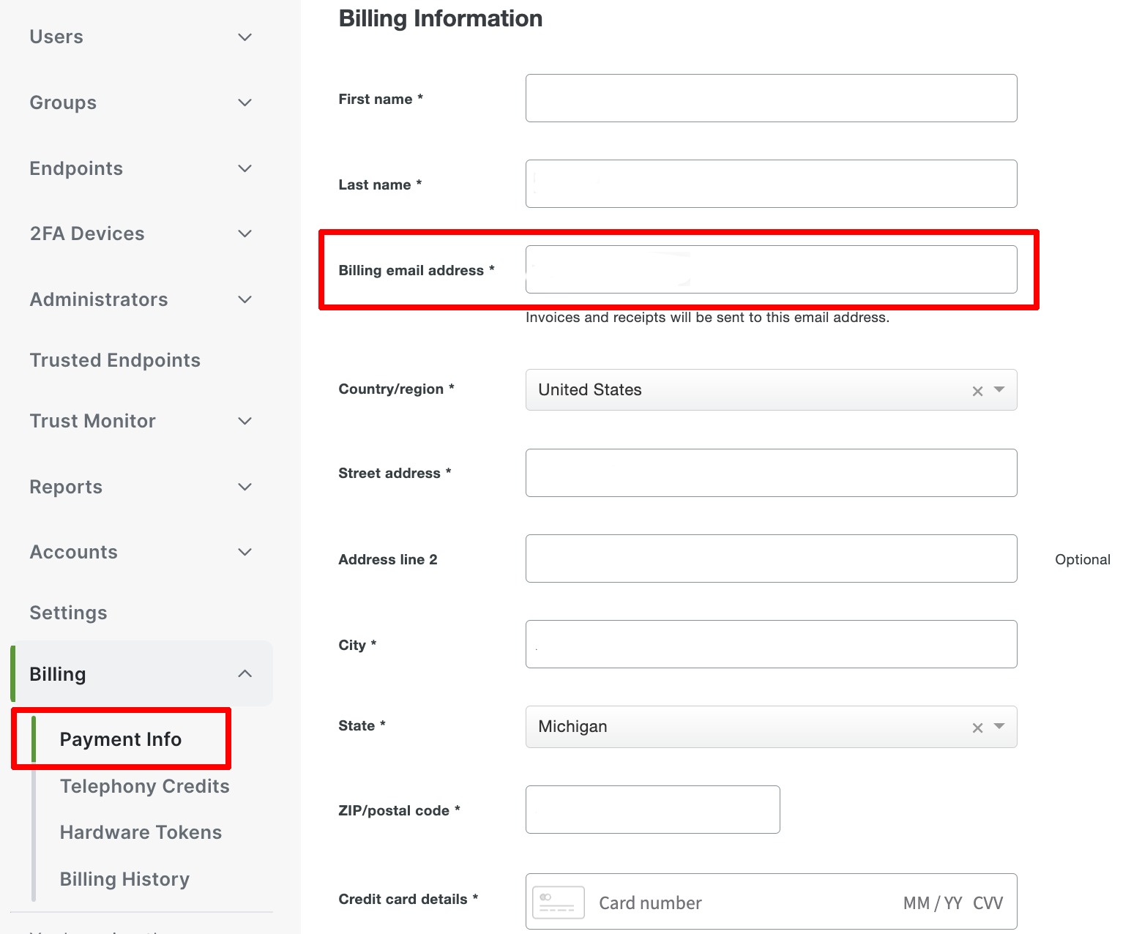Click Settings in the sidebar
Viewport: 1142px width, 934px height.
(x=68, y=613)
